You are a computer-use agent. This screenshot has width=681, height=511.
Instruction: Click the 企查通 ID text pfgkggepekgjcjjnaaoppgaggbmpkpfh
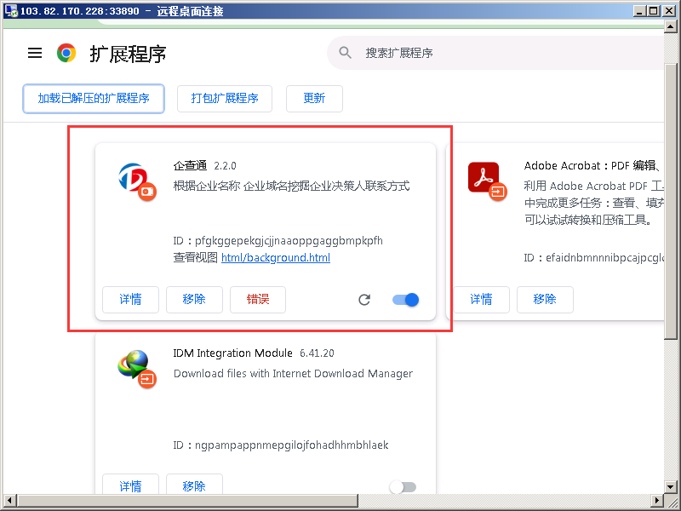coord(289,241)
